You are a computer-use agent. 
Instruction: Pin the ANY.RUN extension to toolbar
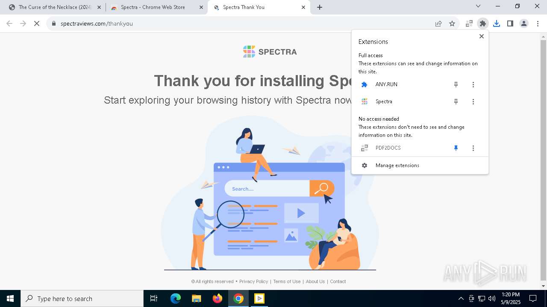point(456,84)
